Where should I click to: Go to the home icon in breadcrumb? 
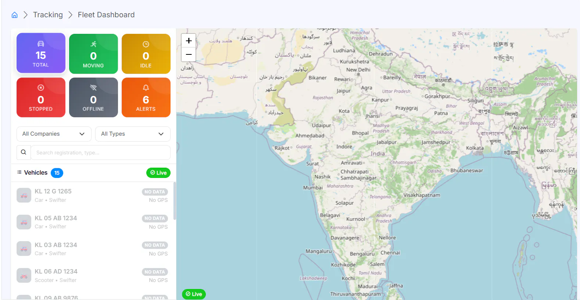(15, 15)
